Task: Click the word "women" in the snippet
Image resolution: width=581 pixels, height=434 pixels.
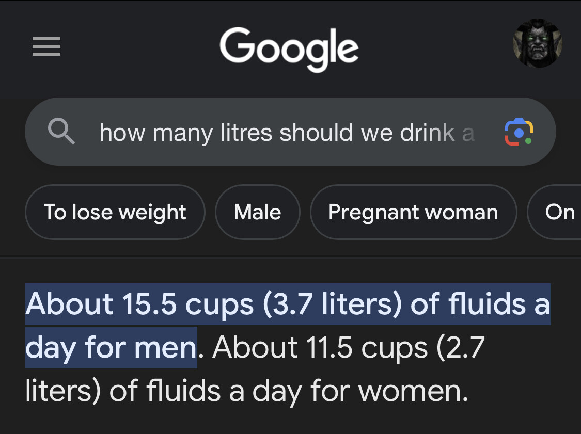Action: pyautogui.click(x=410, y=391)
